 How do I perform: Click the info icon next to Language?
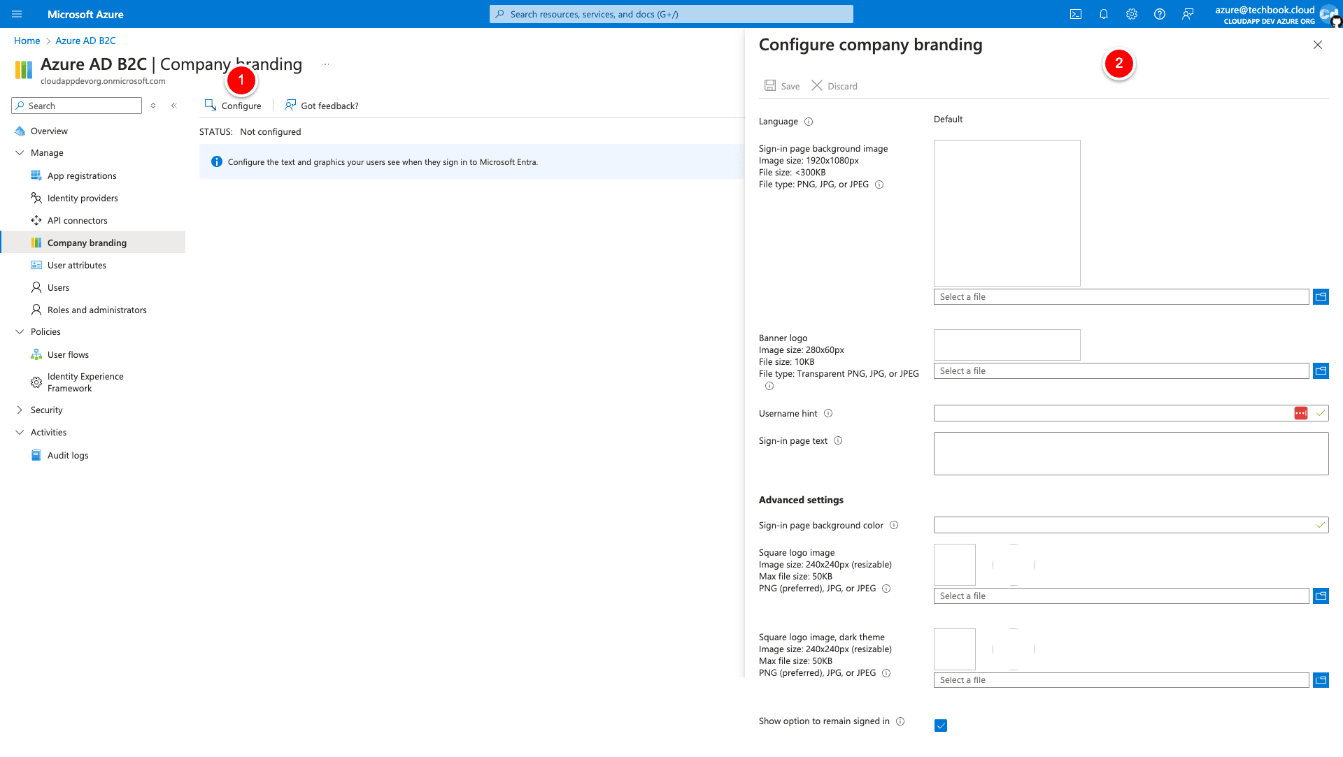[809, 122]
